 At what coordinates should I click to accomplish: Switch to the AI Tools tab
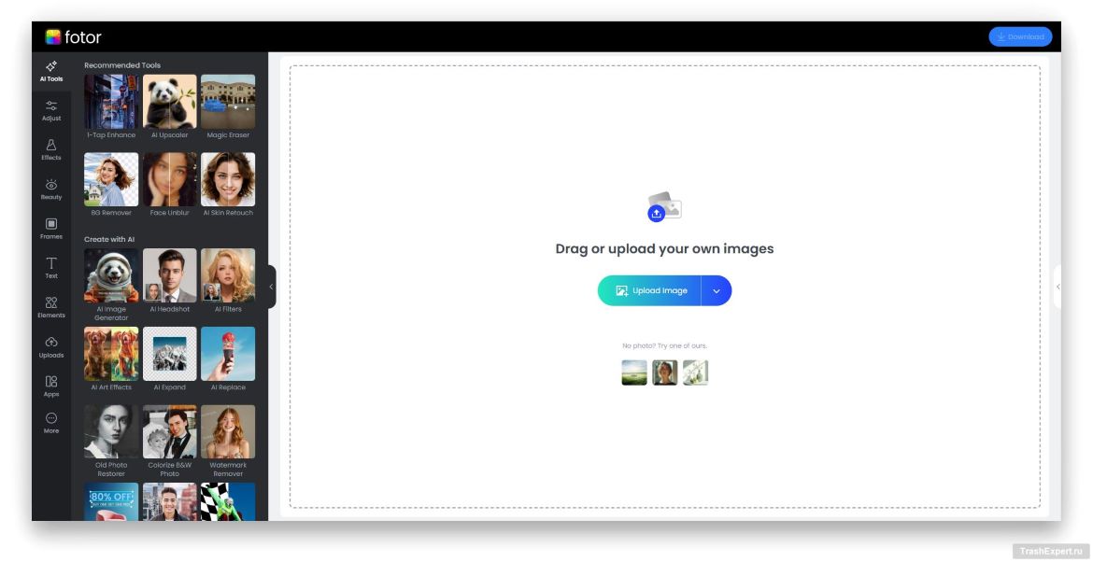pos(51,71)
